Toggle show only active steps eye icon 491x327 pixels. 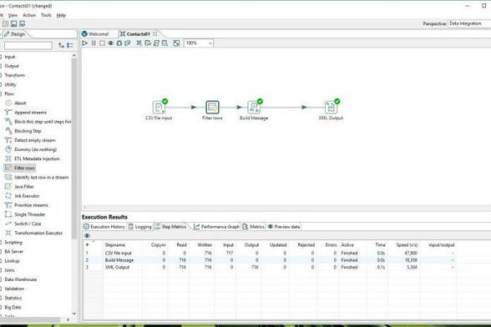87,235
